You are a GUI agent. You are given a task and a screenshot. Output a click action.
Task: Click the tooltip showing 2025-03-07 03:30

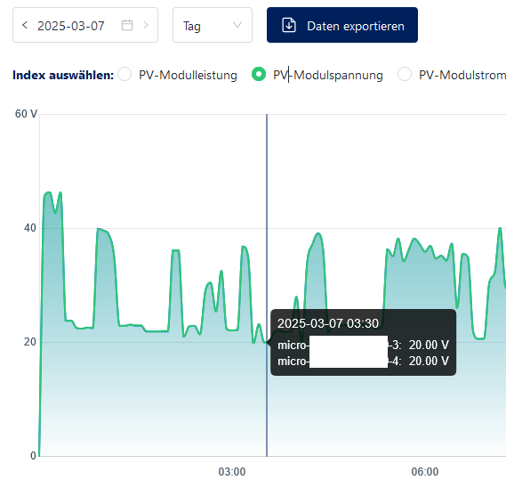363,342
